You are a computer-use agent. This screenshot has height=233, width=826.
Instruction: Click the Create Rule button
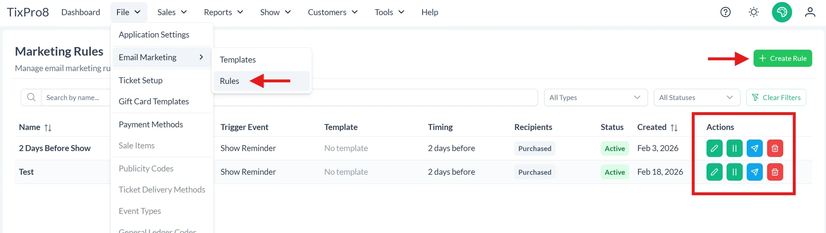coord(783,58)
